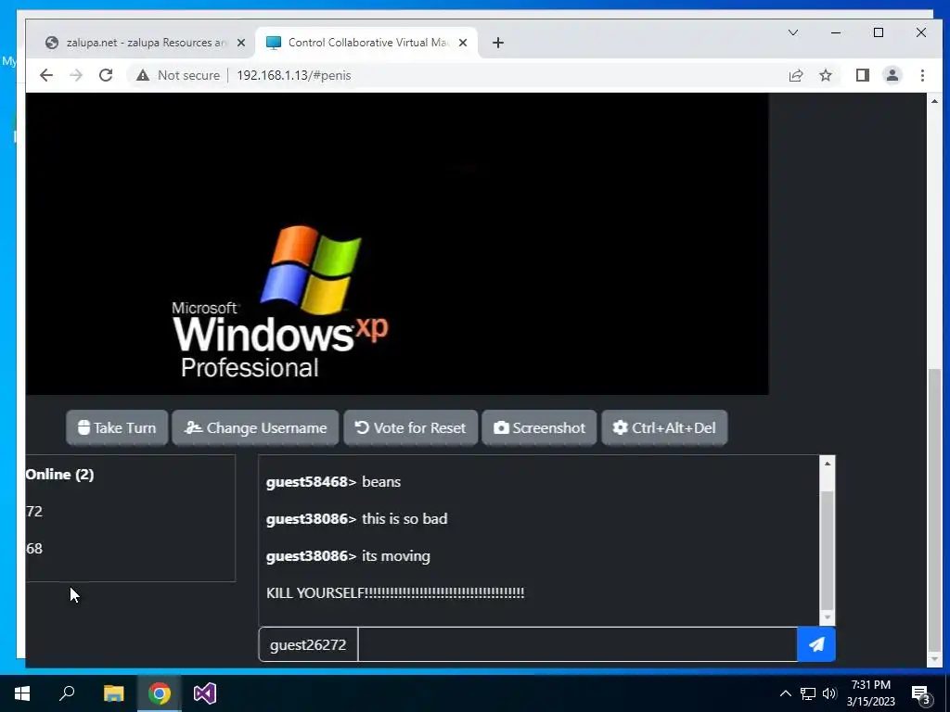Click the chat message 'beans'

381,481
